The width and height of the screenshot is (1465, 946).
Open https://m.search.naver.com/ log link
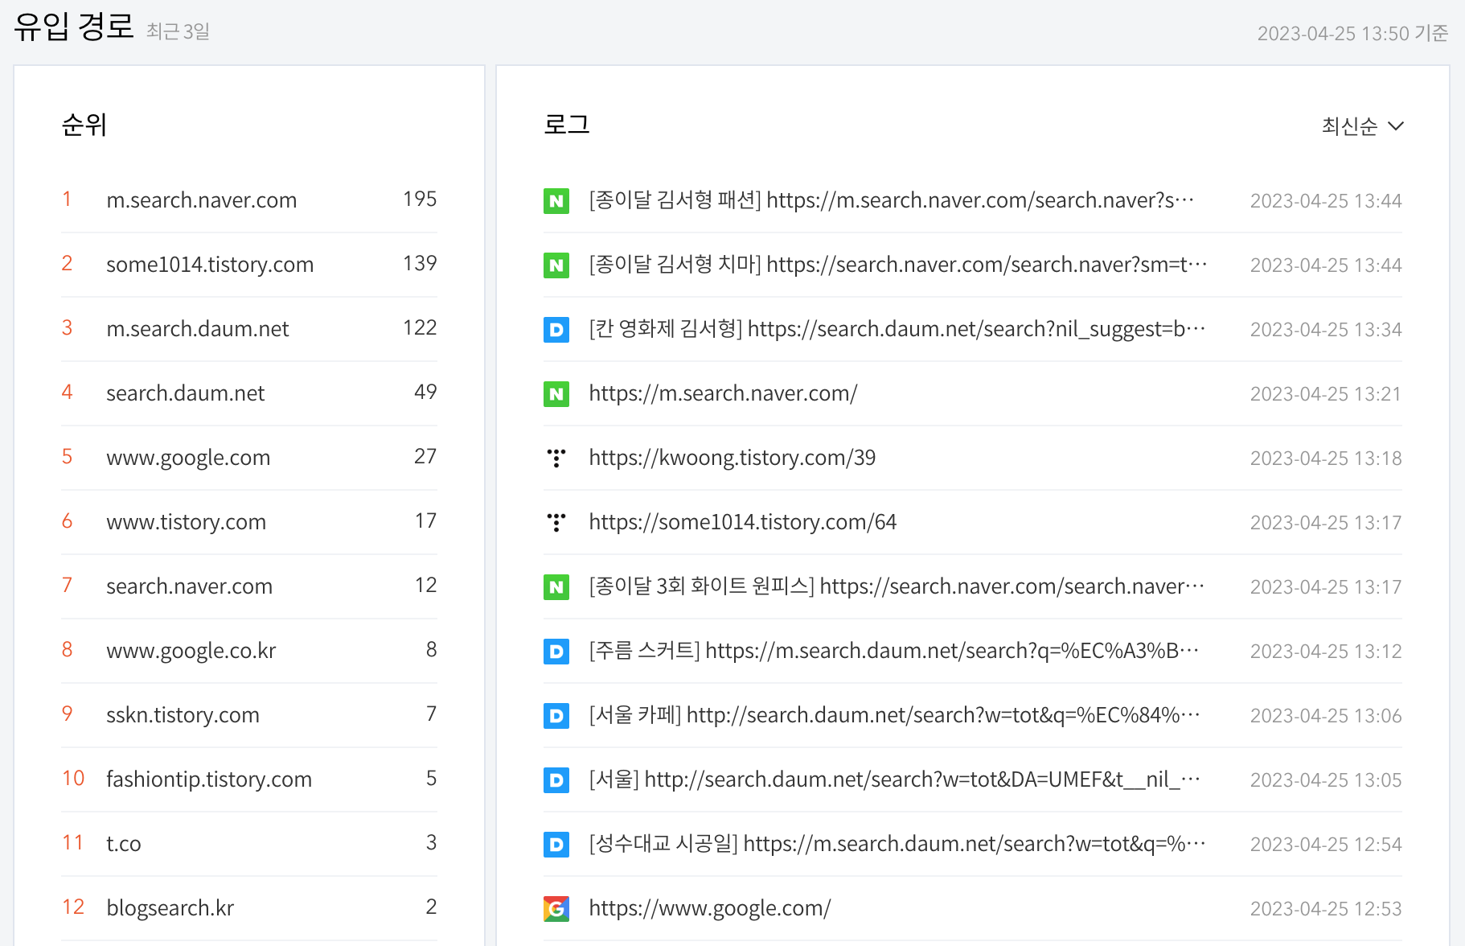point(723,393)
